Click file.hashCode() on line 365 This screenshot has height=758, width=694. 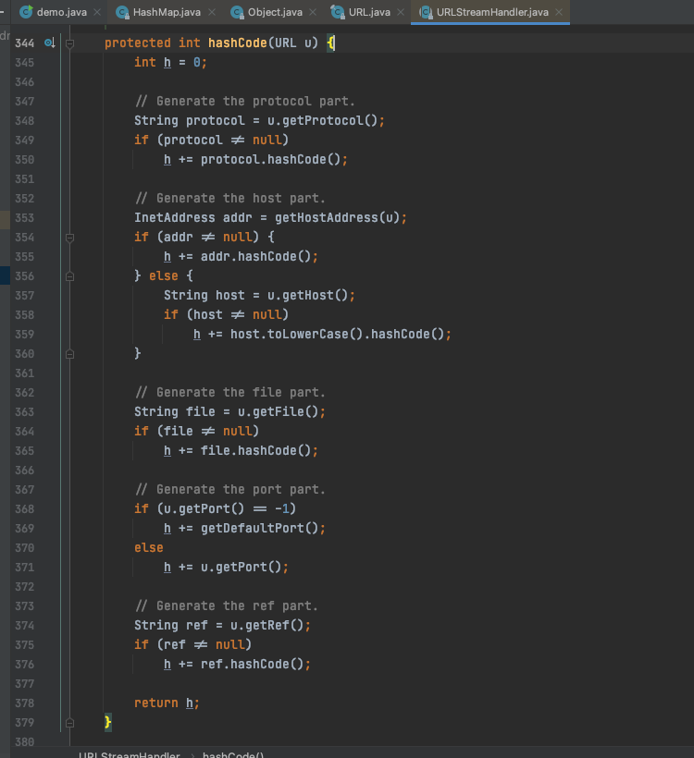255,450
